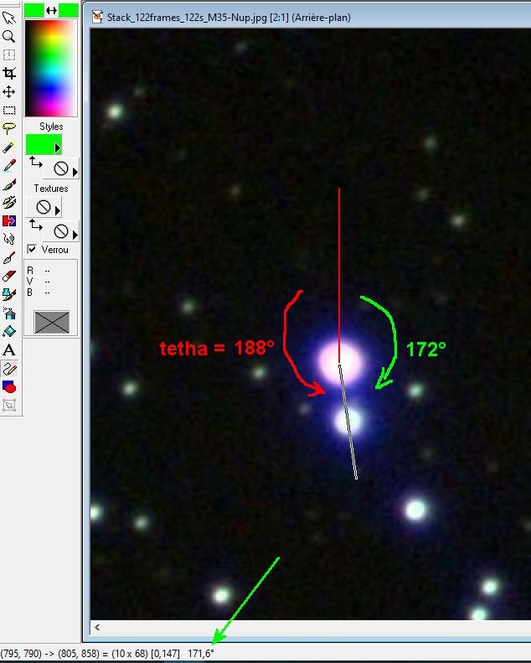Select the Draw line tool
This screenshot has height=663, width=531.
9,369
